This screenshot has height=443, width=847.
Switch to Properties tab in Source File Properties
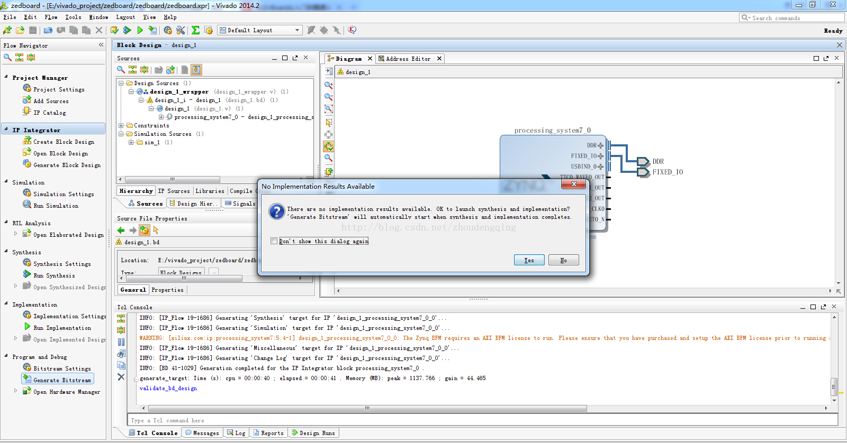click(167, 290)
